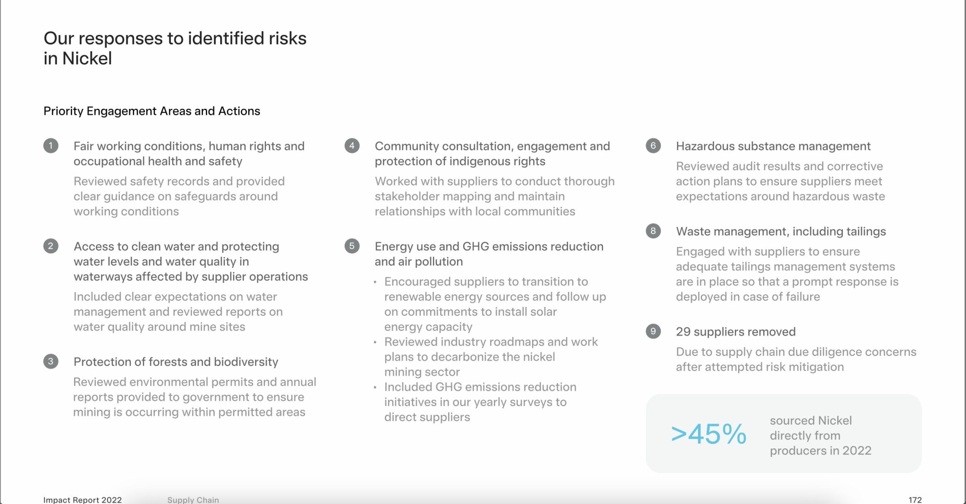
Task: Click the 'Energy use and GHG emissions reduction' heading
Action: point(489,247)
